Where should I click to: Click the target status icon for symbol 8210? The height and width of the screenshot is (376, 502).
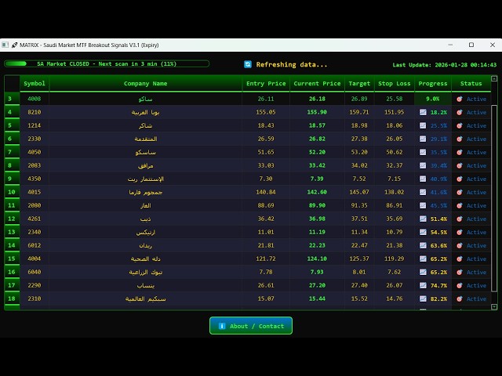coord(460,112)
